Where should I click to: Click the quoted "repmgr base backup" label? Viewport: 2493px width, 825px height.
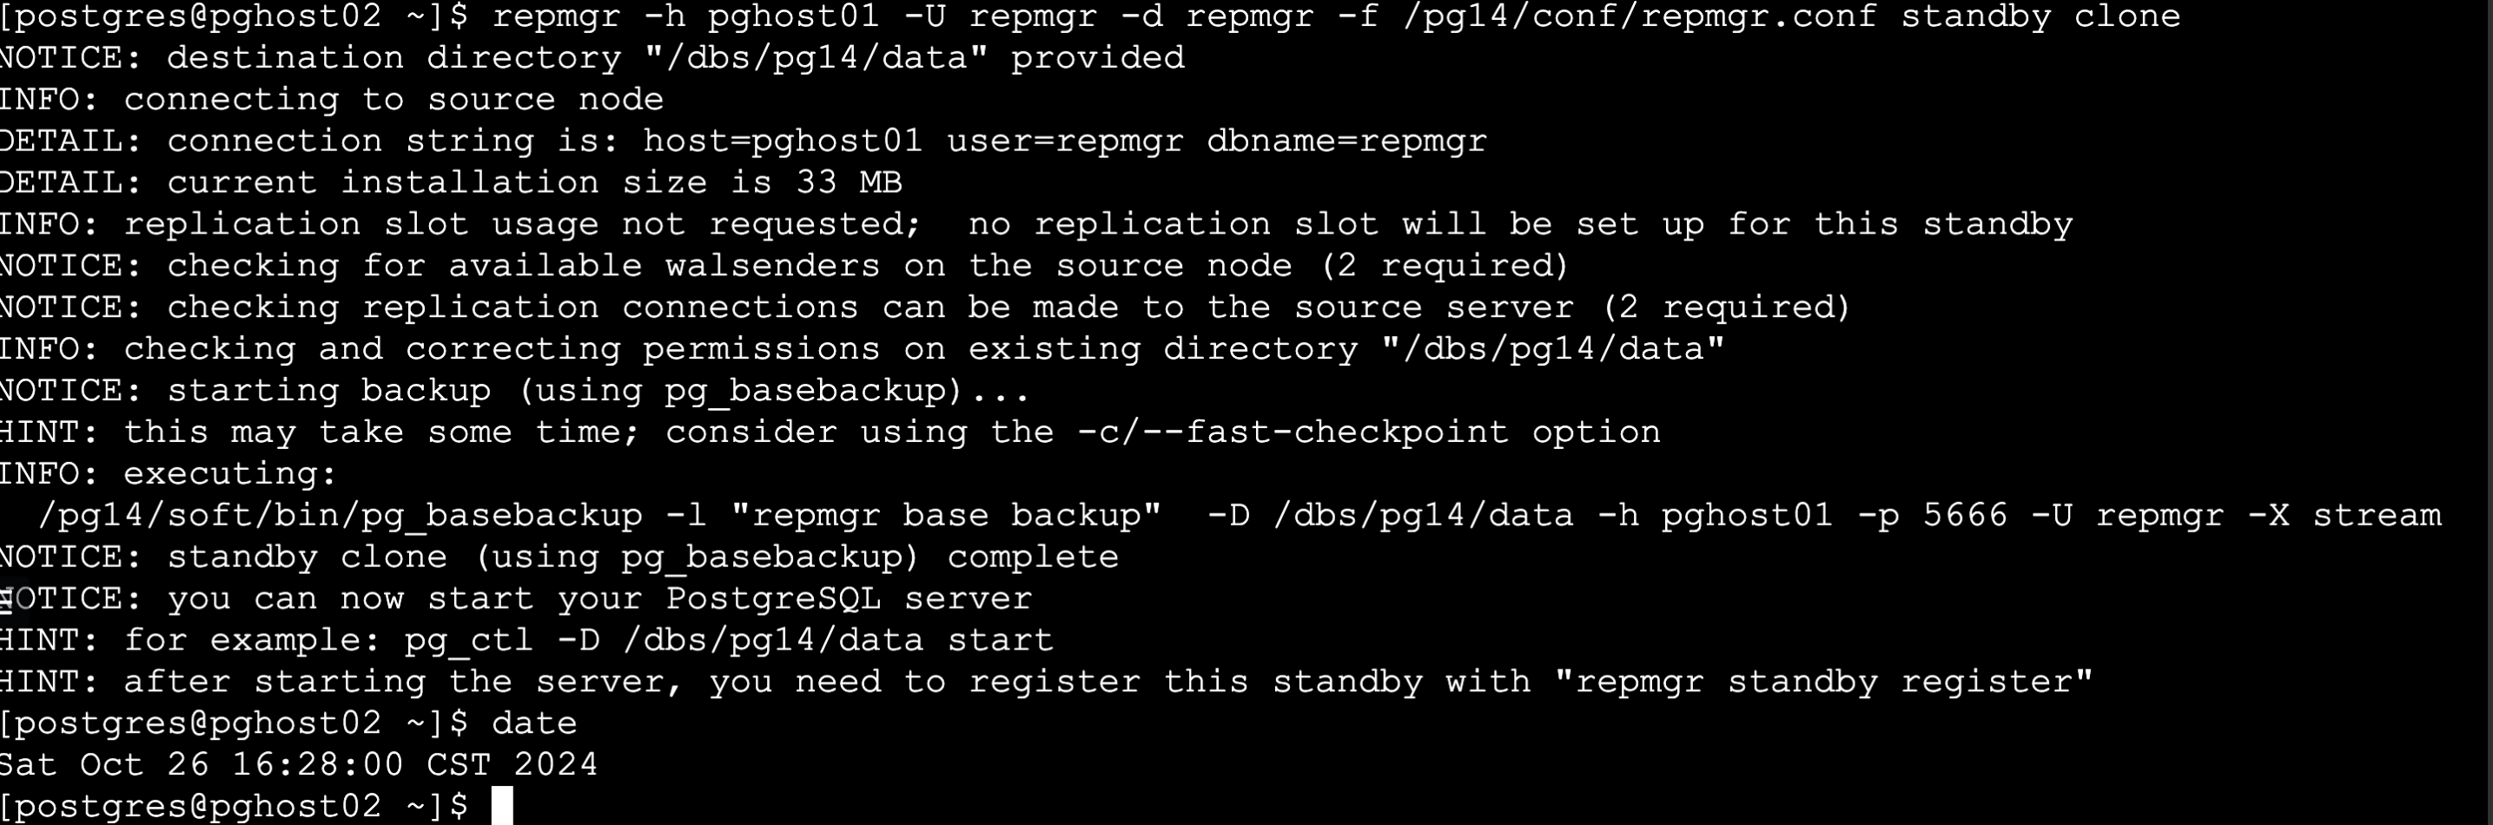(x=946, y=516)
